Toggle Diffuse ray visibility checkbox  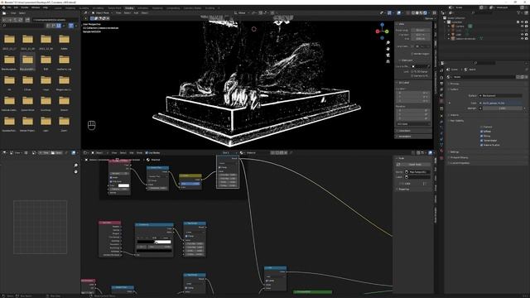coord(482,132)
